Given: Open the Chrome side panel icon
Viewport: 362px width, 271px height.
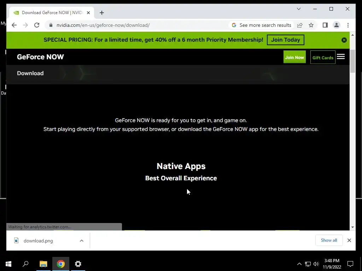Looking at the screenshot, I should 325,25.
